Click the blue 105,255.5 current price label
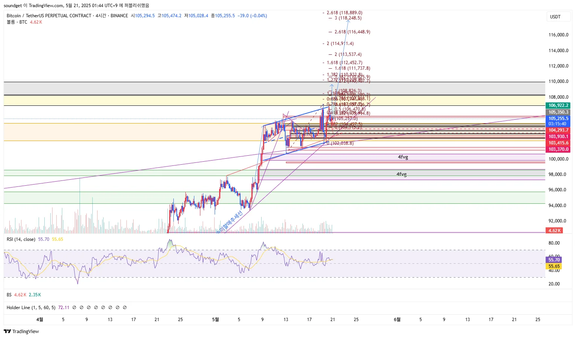This screenshot has height=338, width=576. [x=558, y=119]
